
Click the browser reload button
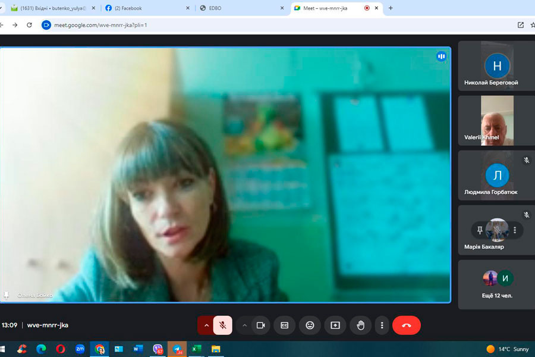click(x=29, y=25)
